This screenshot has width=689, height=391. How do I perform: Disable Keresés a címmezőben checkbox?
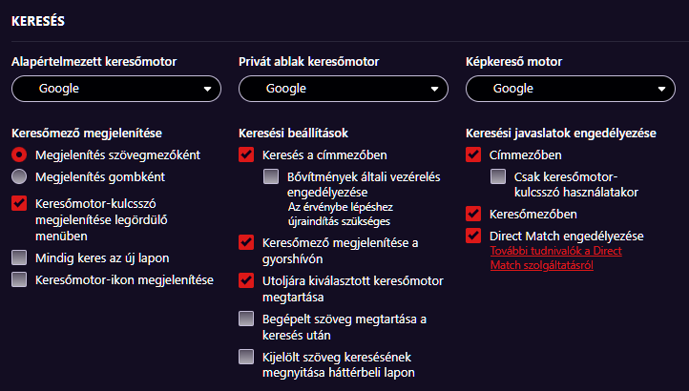[x=246, y=154]
